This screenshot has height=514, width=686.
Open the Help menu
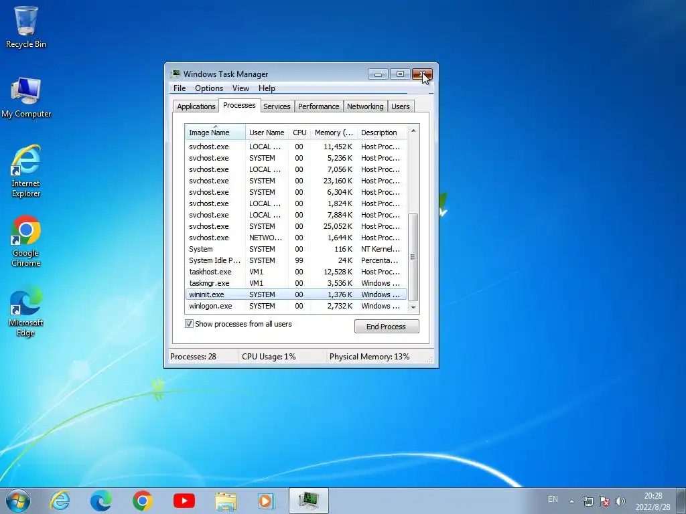click(267, 88)
